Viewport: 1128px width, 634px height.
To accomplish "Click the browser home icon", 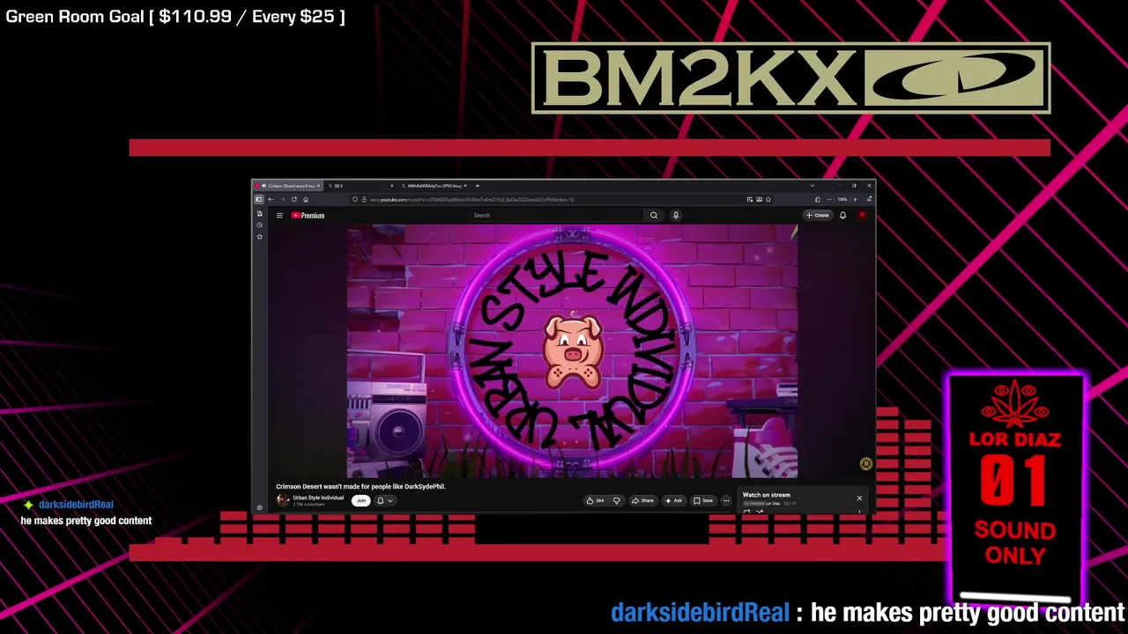I will (306, 199).
